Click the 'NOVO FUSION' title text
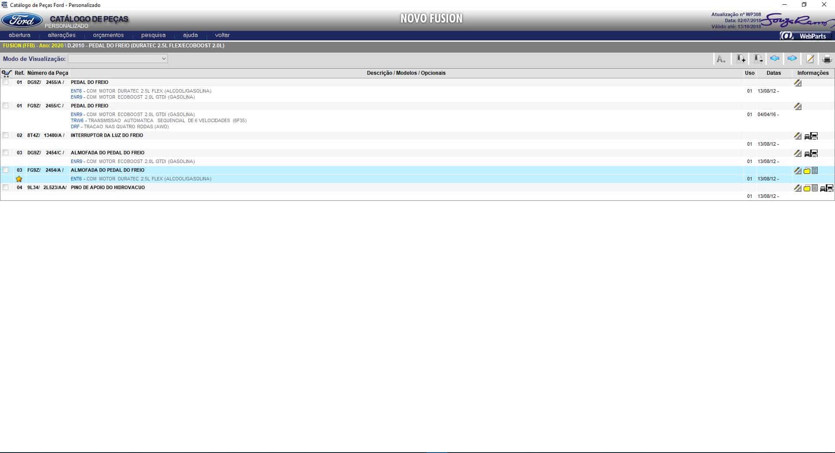This screenshot has width=835, height=453. (431, 18)
